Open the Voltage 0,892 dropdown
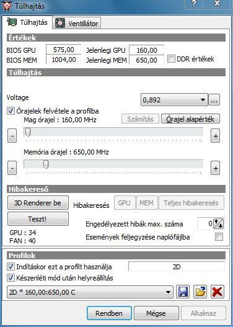Image resolution: width=233 pixels, height=327 pixels. click(174, 100)
